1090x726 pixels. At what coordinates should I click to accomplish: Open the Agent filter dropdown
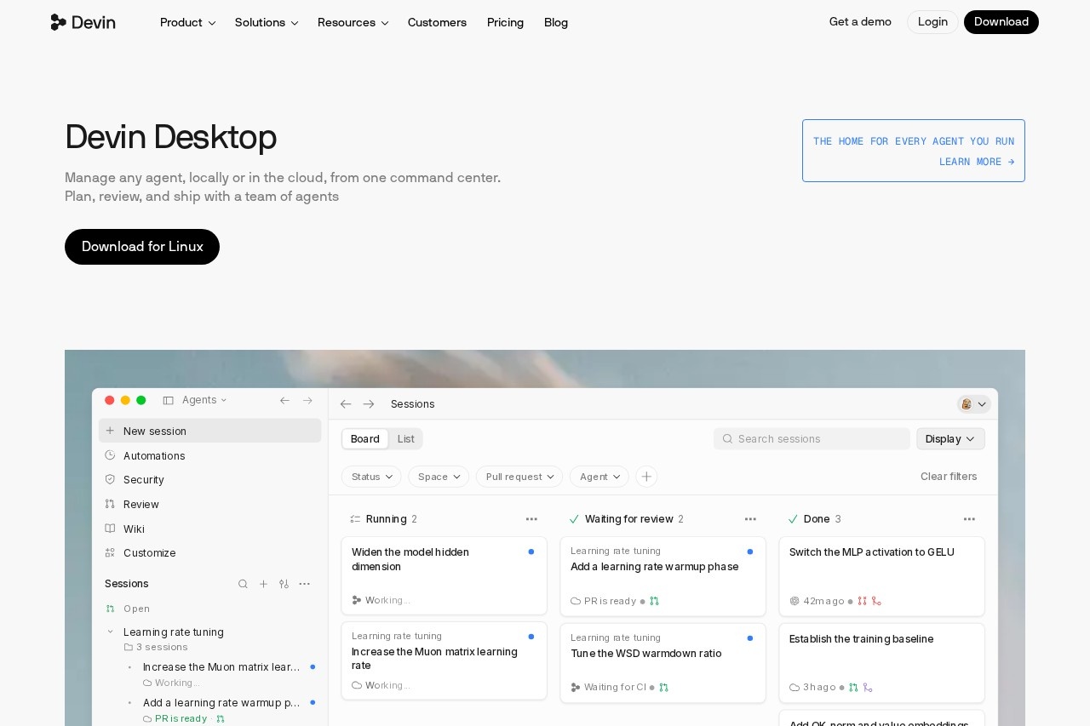click(x=599, y=477)
